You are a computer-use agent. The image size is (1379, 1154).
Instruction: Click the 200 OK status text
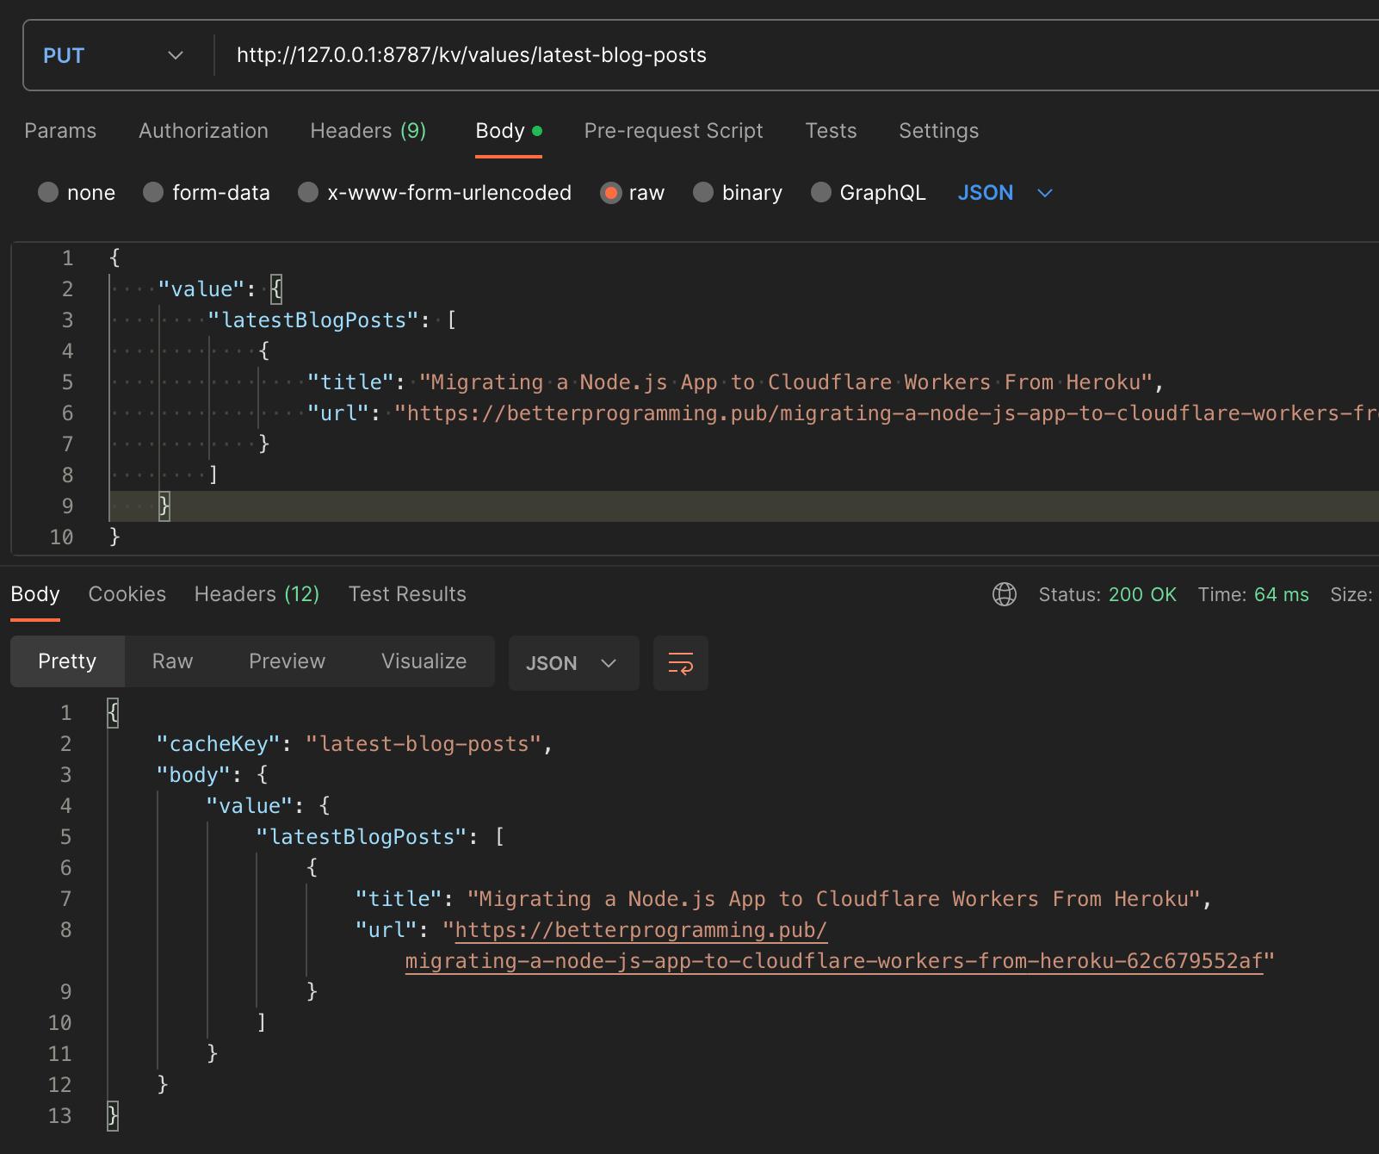(1142, 595)
